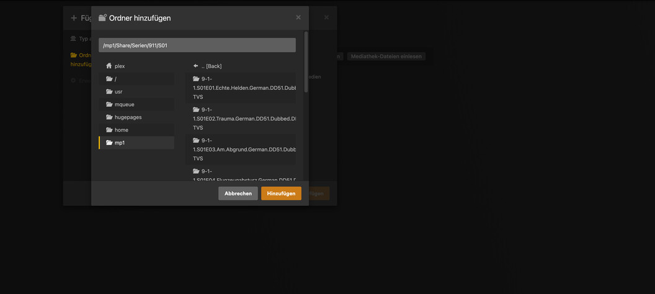Select the mp1 folder
This screenshot has width=655, height=294.
click(x=136, y=143)
